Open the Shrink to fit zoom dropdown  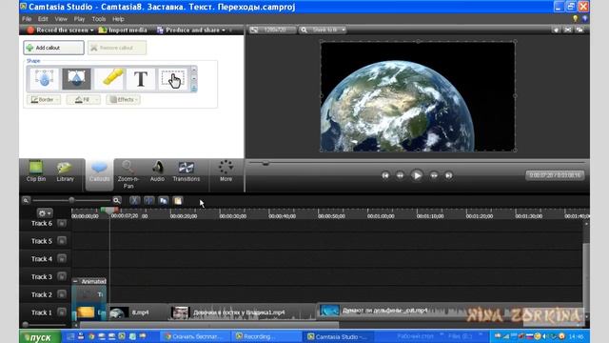tap(323, 30)
